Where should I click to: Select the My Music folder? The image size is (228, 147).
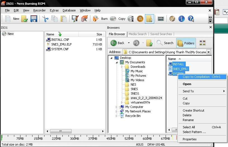click(x=137, y=71)
